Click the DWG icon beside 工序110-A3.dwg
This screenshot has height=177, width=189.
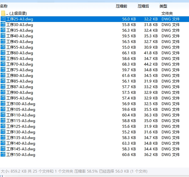(x=3, y=115)
